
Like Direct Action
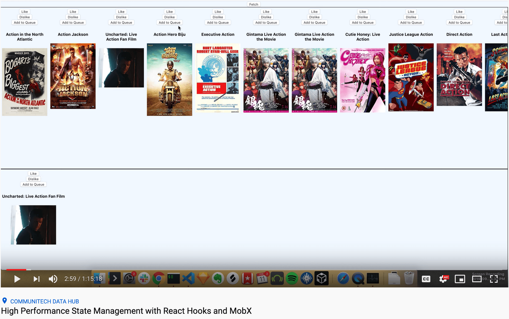(459, 12)
